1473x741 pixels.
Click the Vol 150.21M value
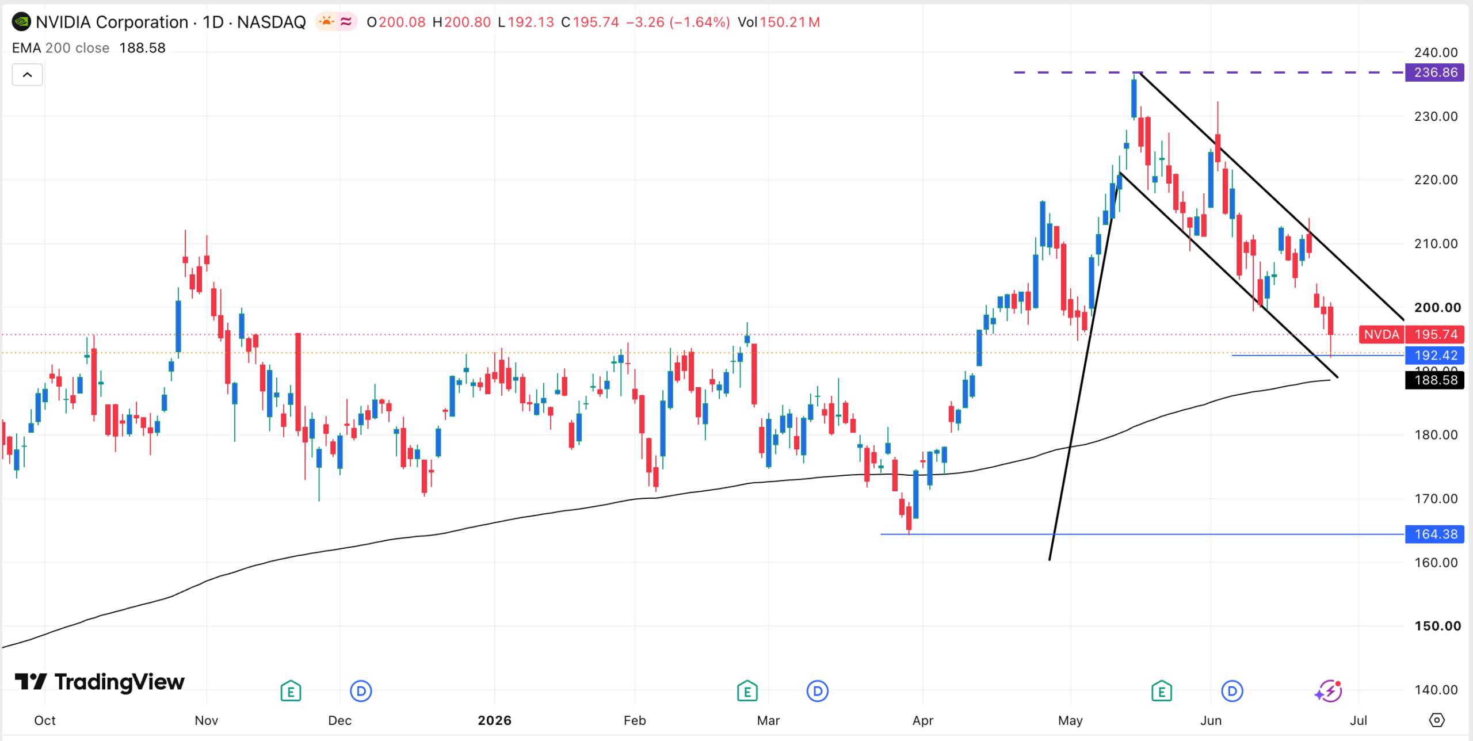[x=779, y=22]
